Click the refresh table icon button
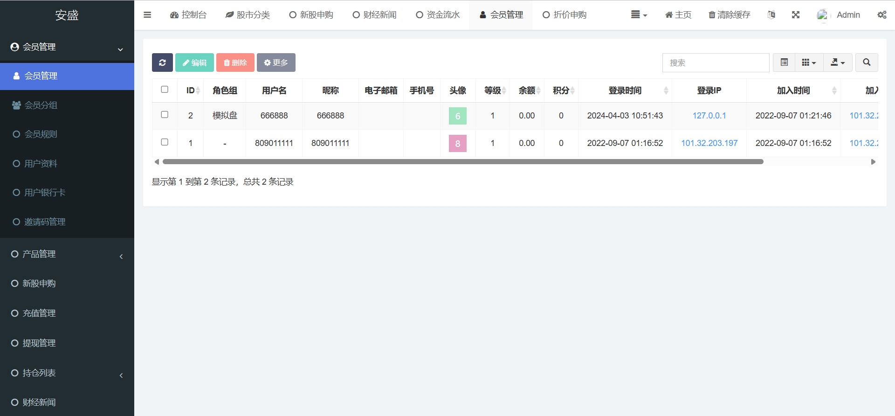895x416 pixels. tap(162, 62)
